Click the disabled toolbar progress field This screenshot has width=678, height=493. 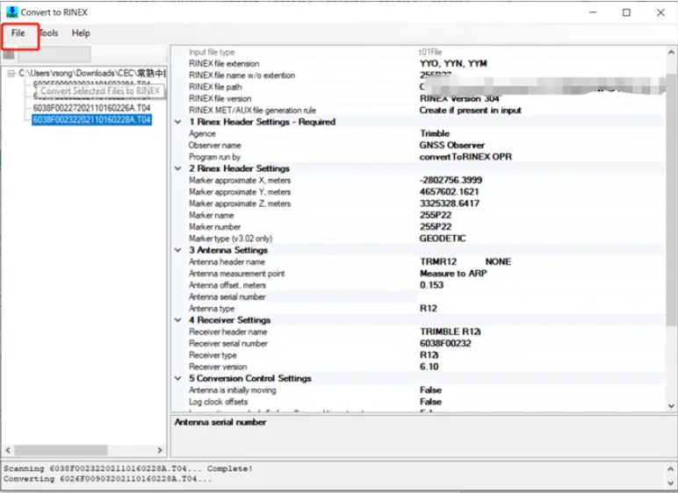point(54,54)
